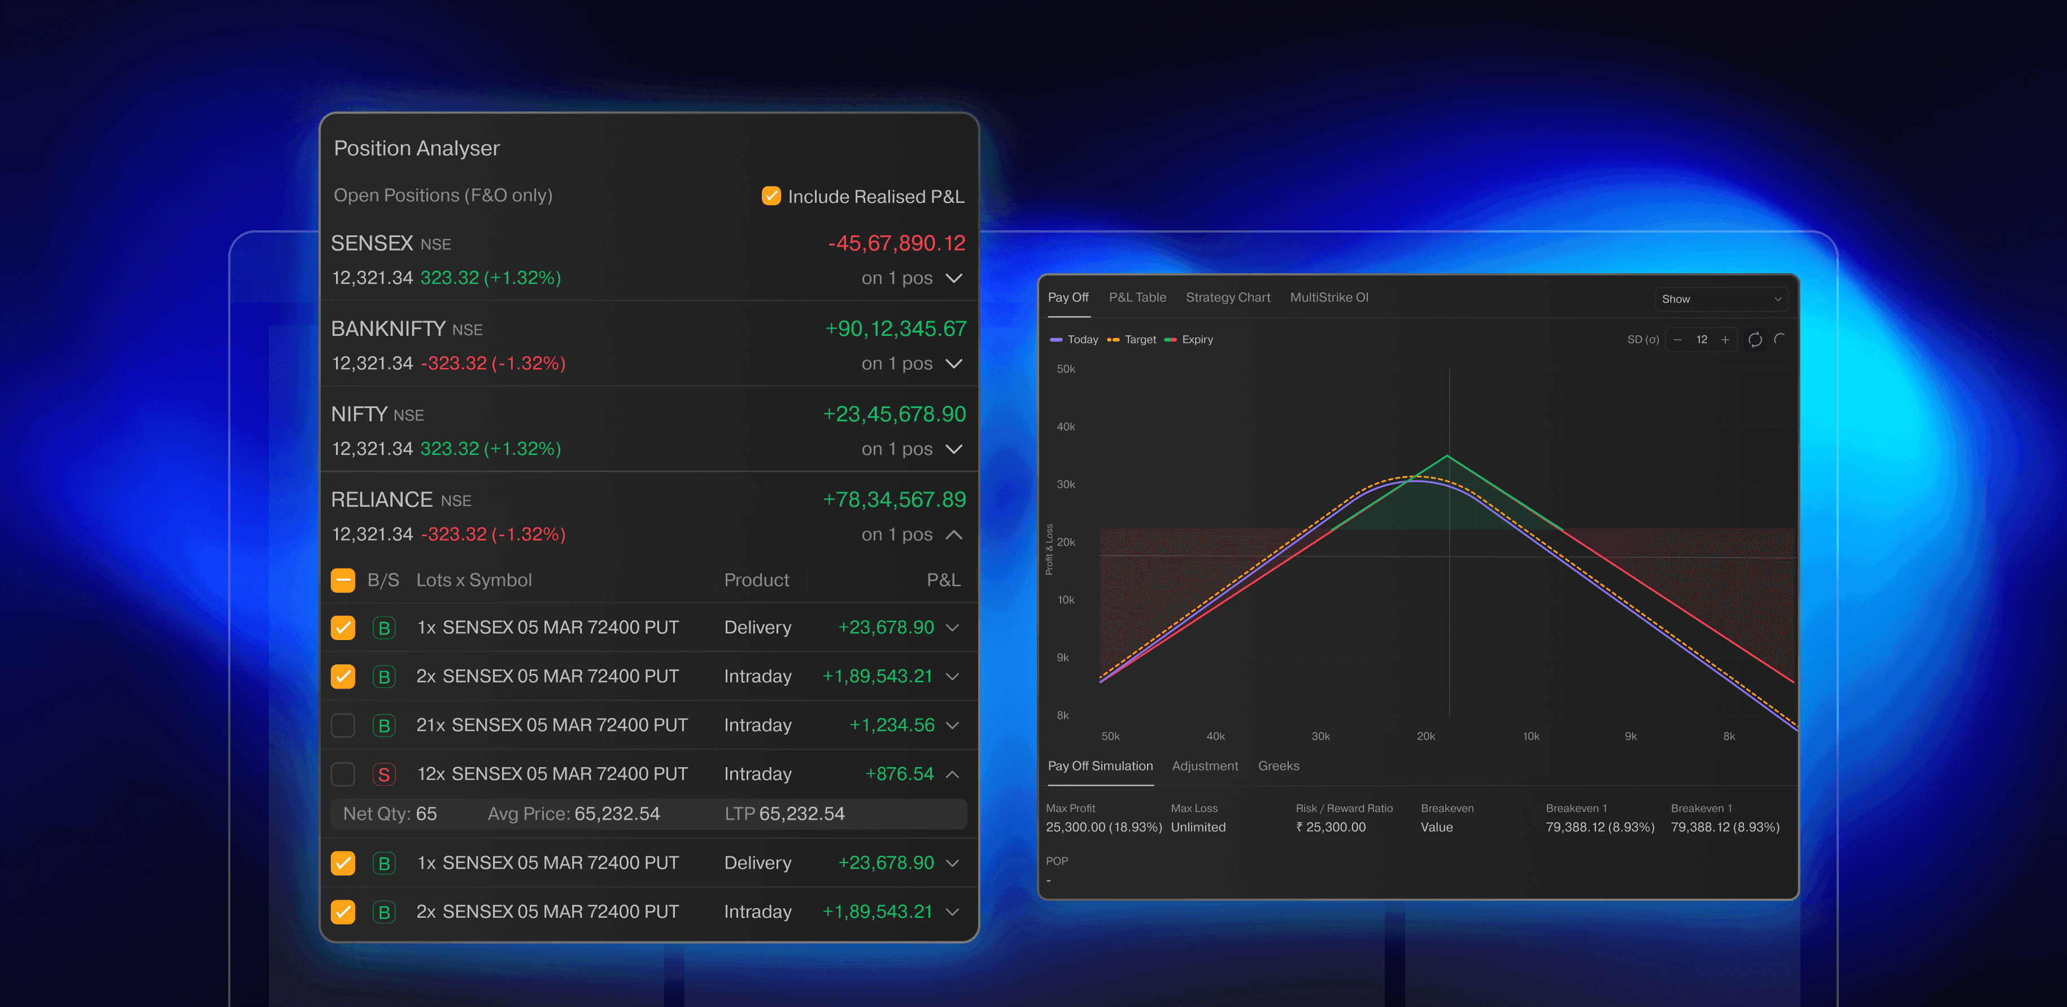Click the P&L column header

point(943,580)
